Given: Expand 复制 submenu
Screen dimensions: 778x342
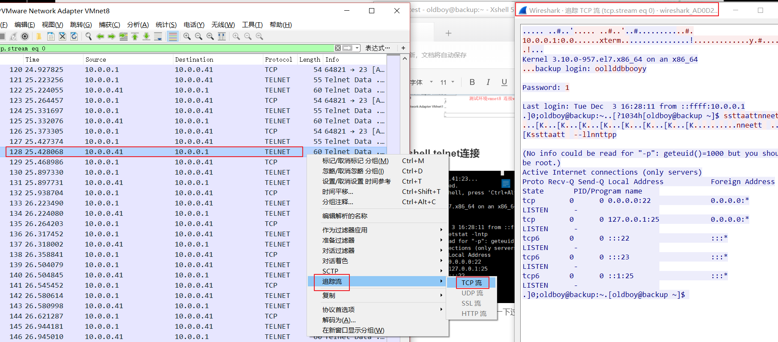Looking at the screenshot, I should point(378,296).
